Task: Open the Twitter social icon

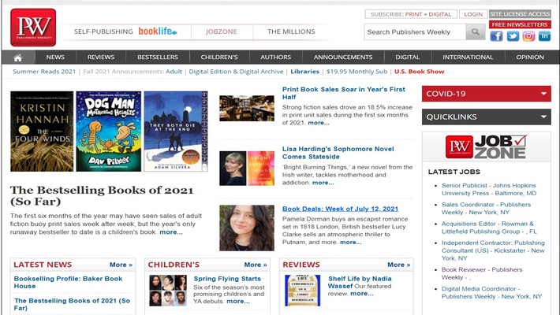Action: click(x=513, y=36)
